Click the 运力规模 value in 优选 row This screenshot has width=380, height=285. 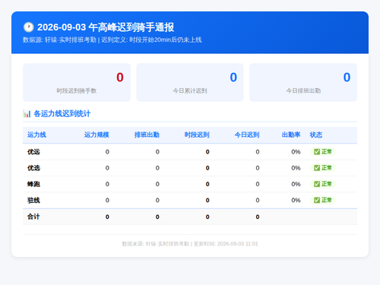click(107, 168)
